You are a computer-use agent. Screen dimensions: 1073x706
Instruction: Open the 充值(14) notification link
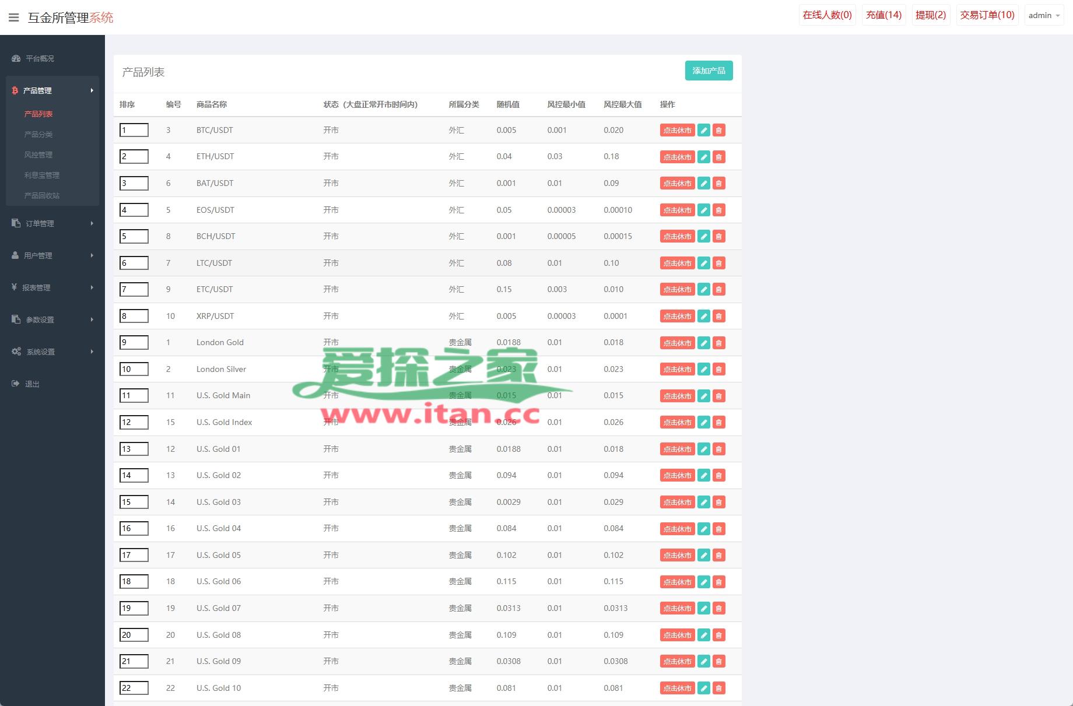click(x=883, y=15)
